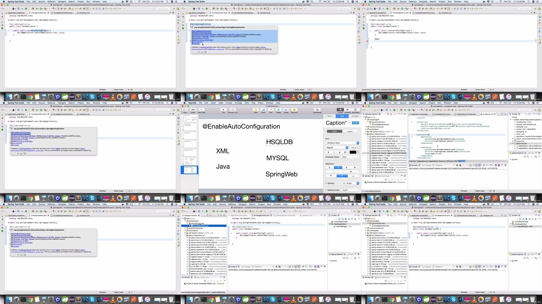The image size is (542, 304).
Task: Click the HSQLDB text box on the Keynote slide
Action: (279, 142)
